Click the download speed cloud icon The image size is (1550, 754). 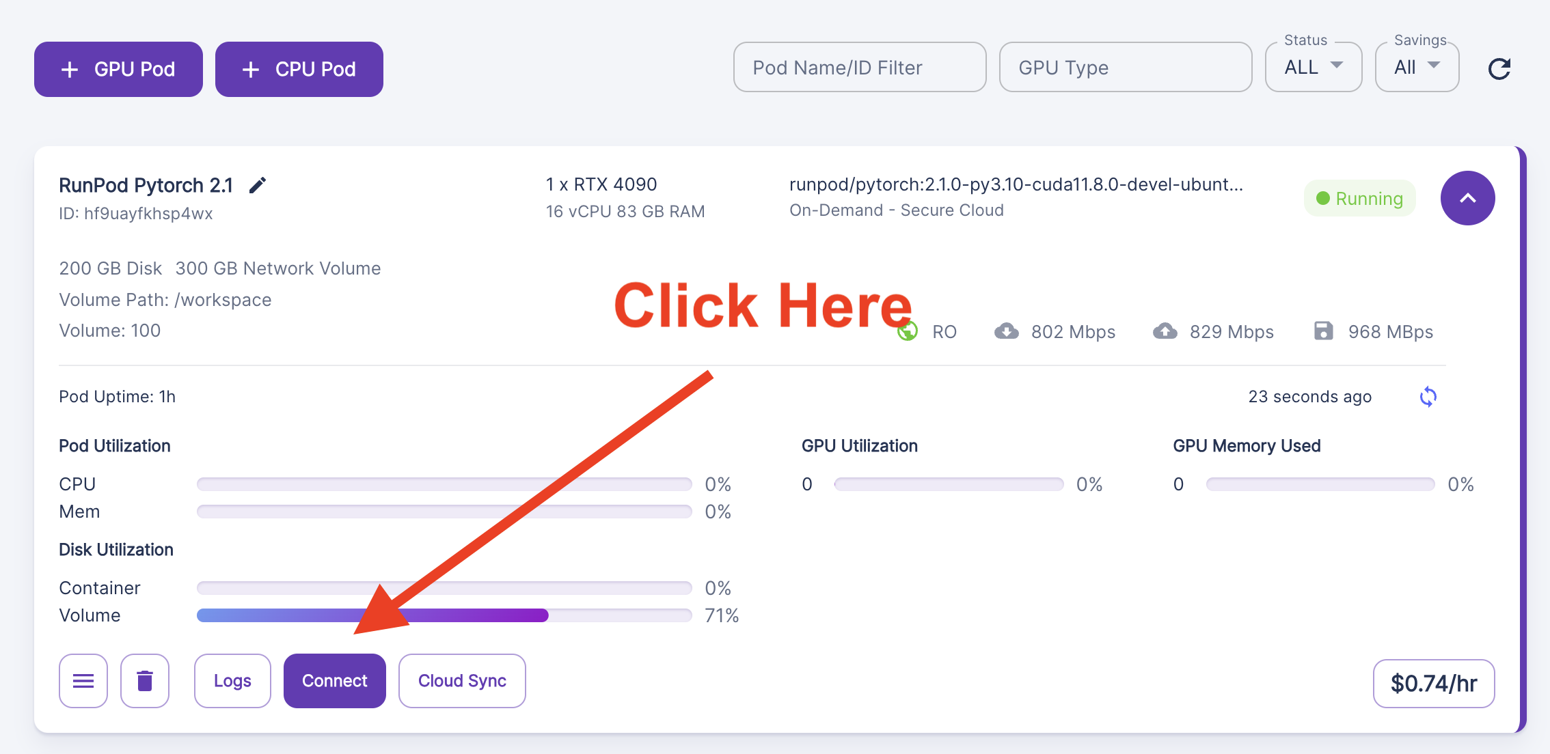(1006, 331)
